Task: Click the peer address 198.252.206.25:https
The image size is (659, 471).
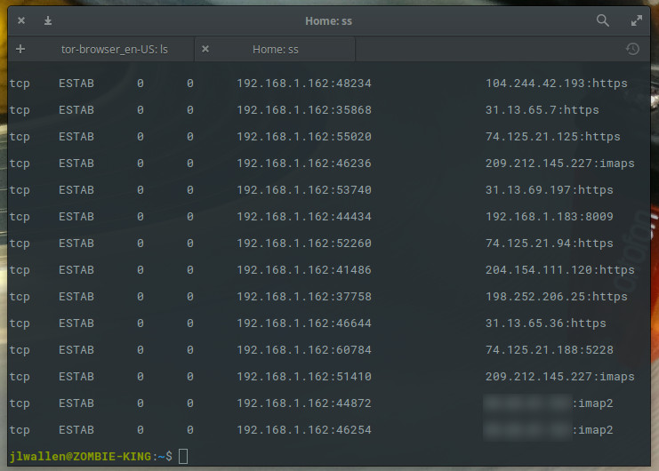Action: pyautogui.click(x=556, y=297)
